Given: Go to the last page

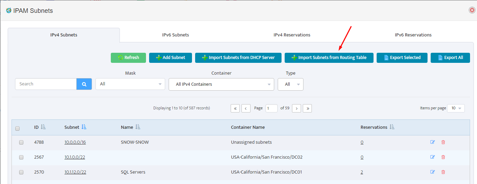Looking at the screenshot, I should pos(307,108).
